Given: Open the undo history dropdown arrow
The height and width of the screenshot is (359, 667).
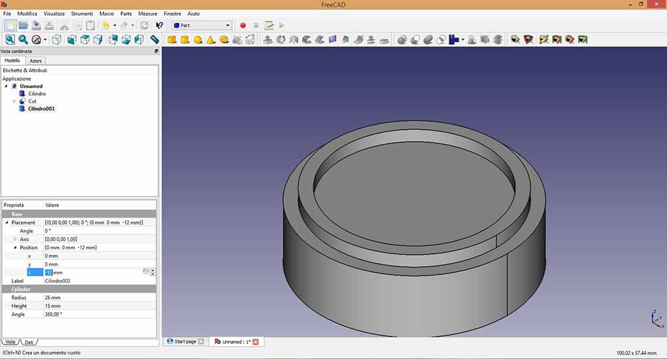Looking at the screenshot, I should (x=115, y=25).
